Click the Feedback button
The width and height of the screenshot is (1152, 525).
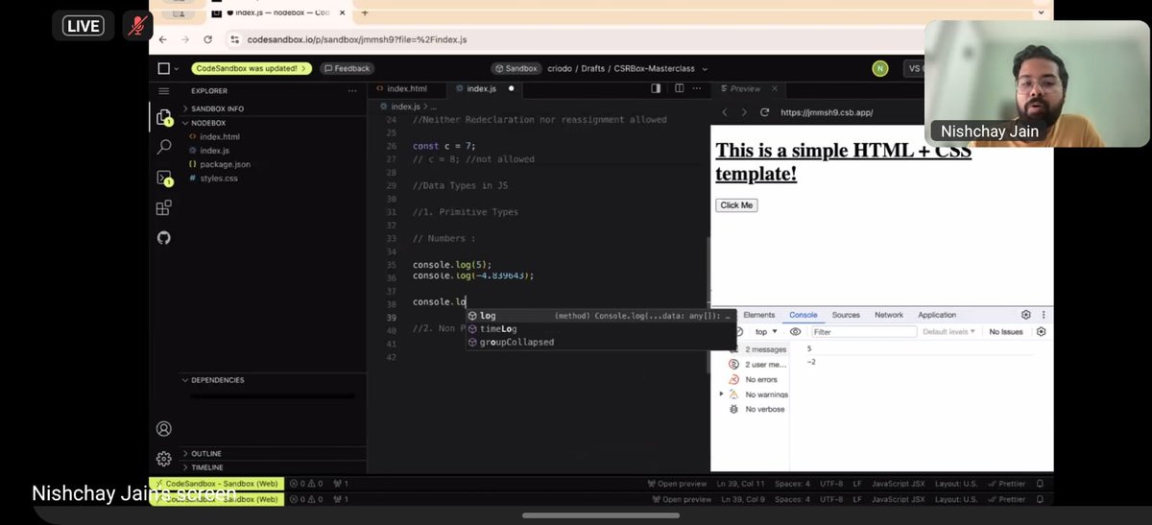[347, 68]
